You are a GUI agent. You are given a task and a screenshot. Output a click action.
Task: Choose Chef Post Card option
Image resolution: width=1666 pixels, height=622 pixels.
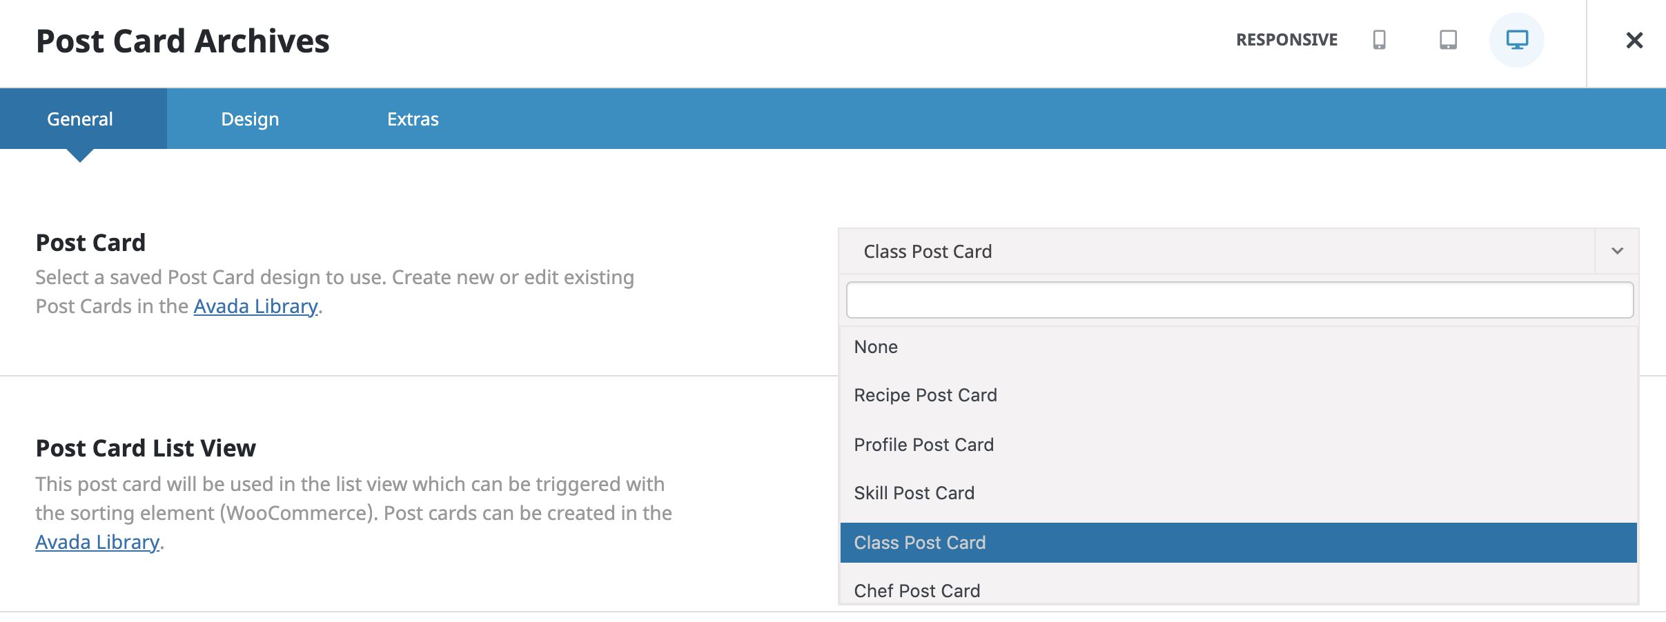tap(1239, 590)
